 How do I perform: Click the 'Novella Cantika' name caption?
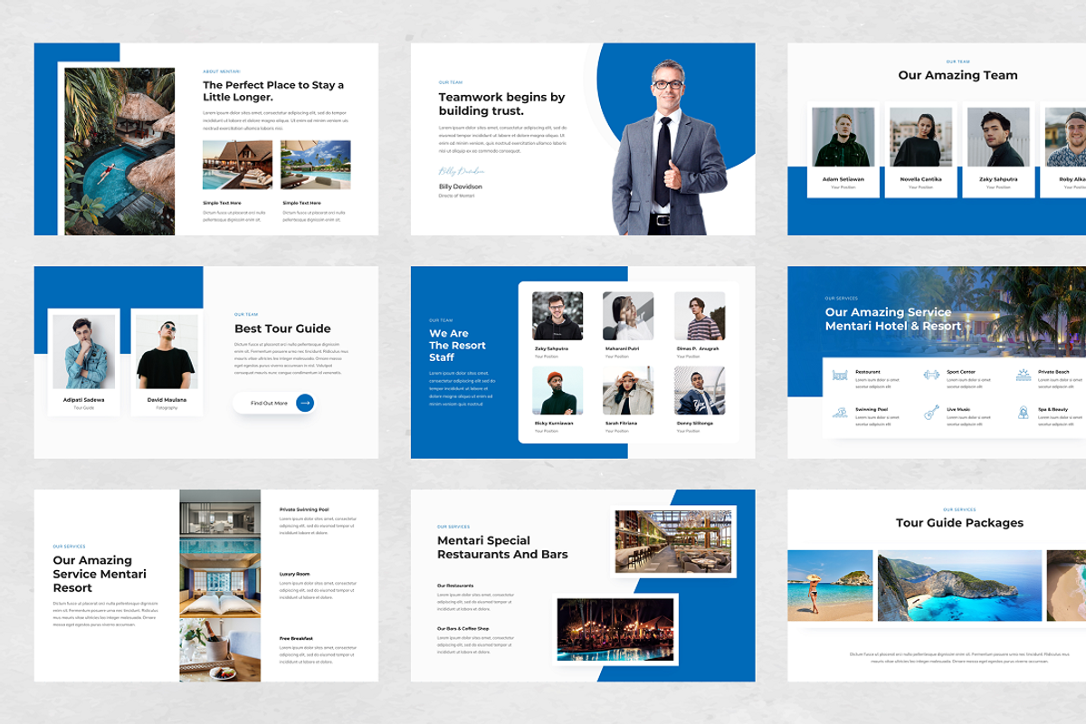tap(921, 179)
